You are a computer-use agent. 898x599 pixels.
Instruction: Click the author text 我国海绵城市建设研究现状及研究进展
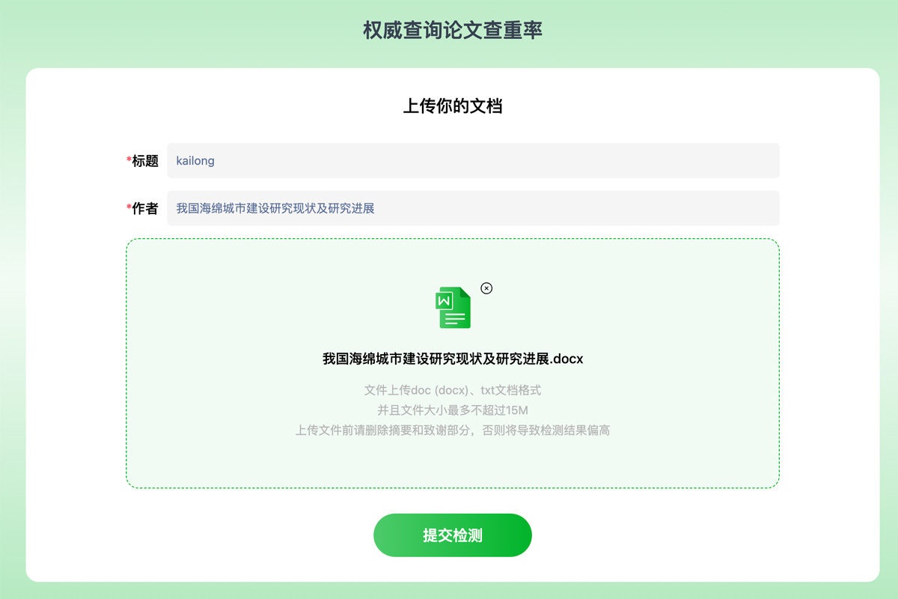275,208
